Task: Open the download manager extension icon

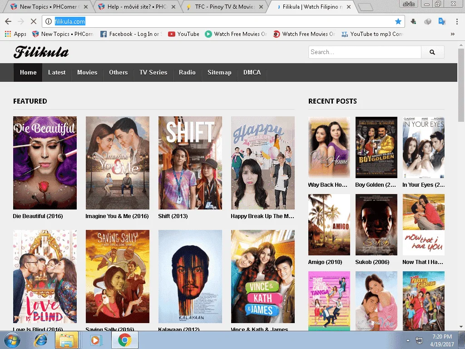Action: (413, 21)
